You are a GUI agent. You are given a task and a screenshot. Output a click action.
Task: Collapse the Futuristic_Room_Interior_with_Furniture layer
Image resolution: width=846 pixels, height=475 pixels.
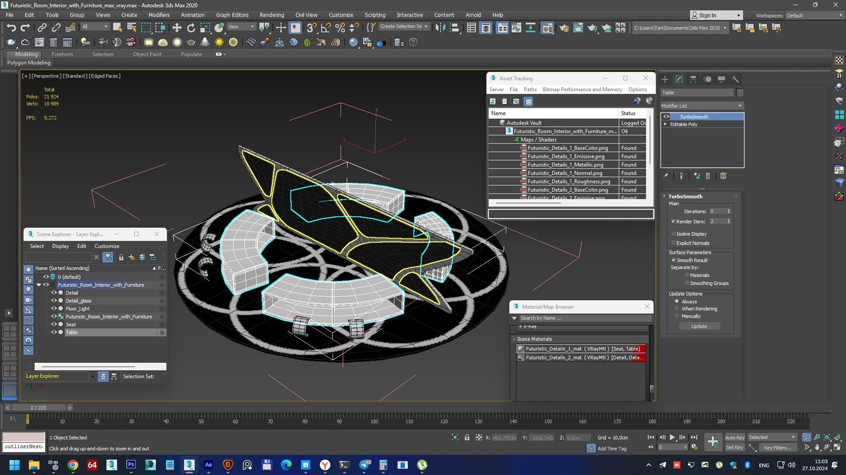pyautogui.click(x=39, y=285)
